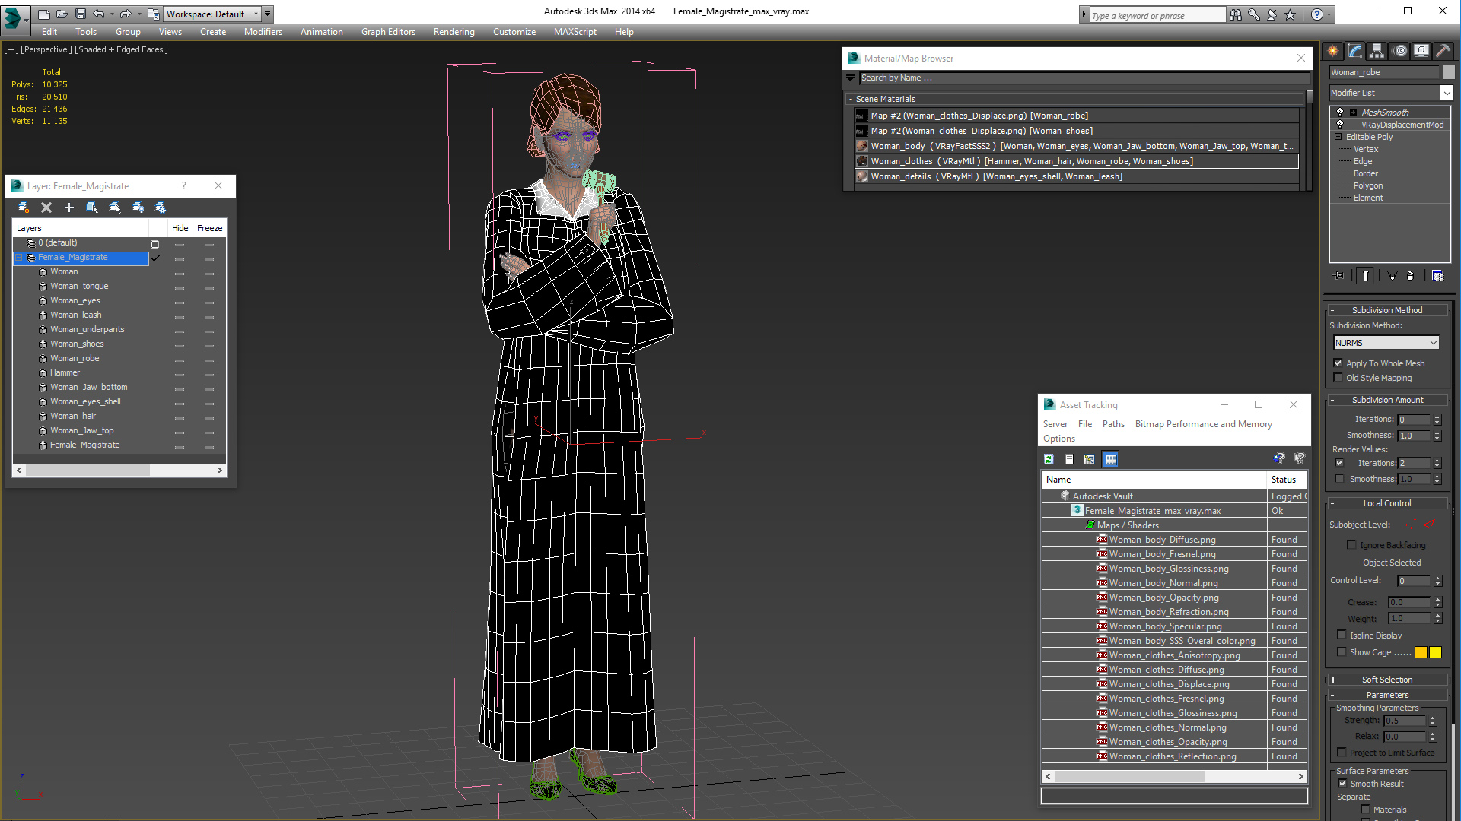This screenshot has height=821, width=1461.
Task: Open the Create command panel tab
Action: (x=1333, y=51)
